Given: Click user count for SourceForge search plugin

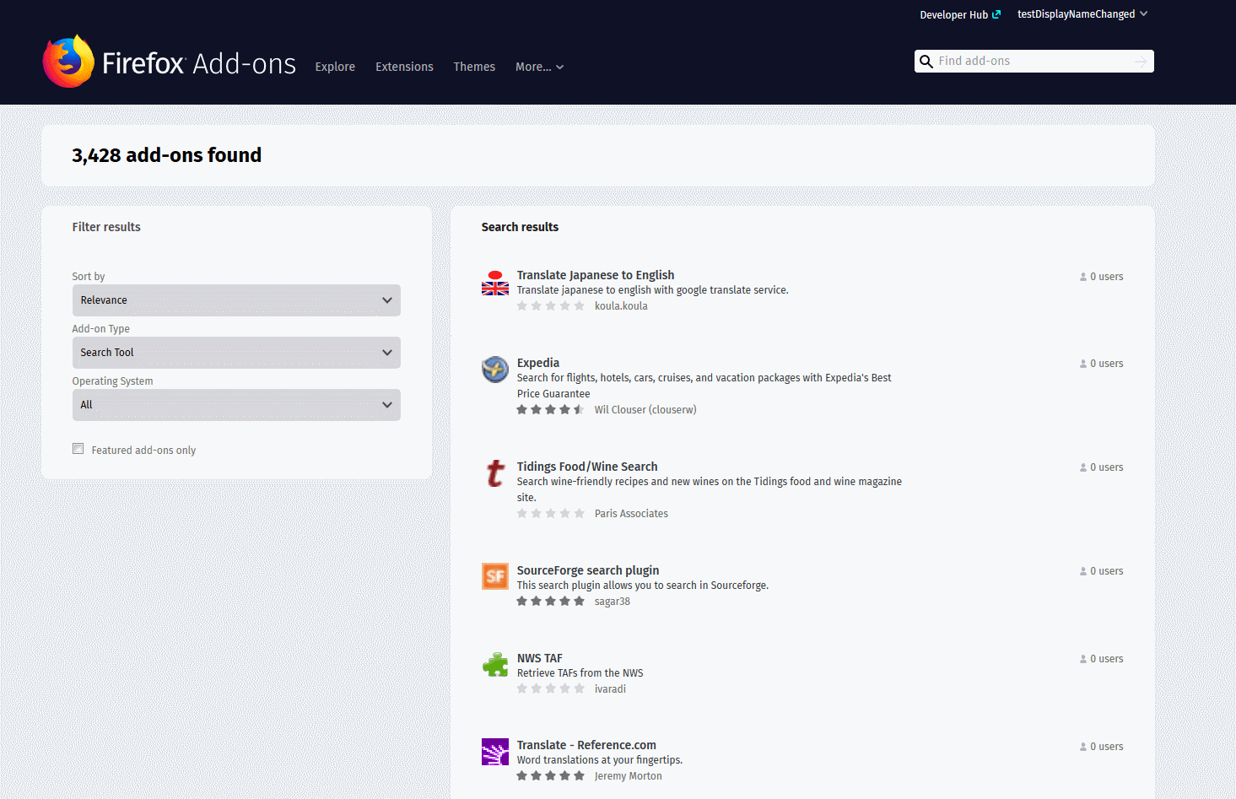Looking at the screenshot, I should (x=1101, y=571).
